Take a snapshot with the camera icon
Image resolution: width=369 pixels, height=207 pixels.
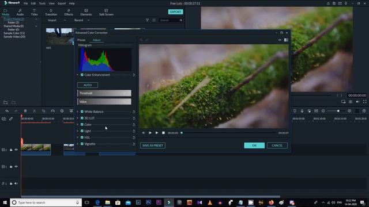click(x=351, y=102)
